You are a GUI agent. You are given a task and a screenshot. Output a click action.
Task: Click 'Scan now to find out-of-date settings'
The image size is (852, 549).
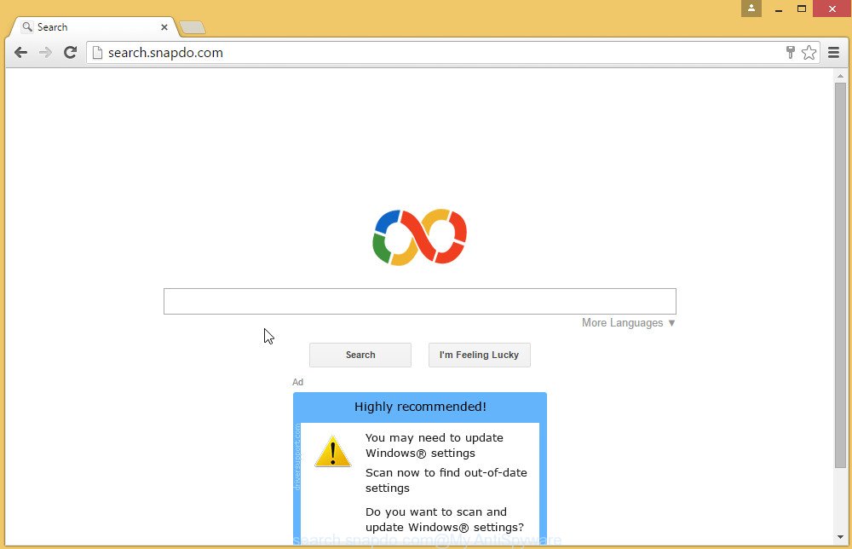pos(446,480)
